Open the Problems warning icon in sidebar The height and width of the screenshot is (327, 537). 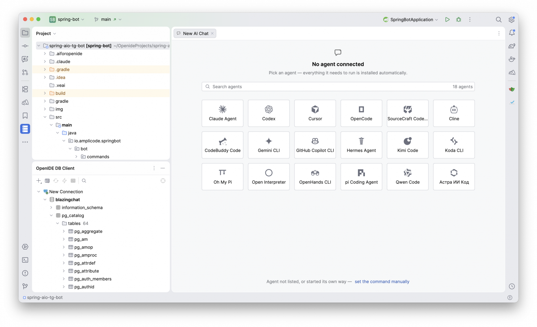coord(25,273)
